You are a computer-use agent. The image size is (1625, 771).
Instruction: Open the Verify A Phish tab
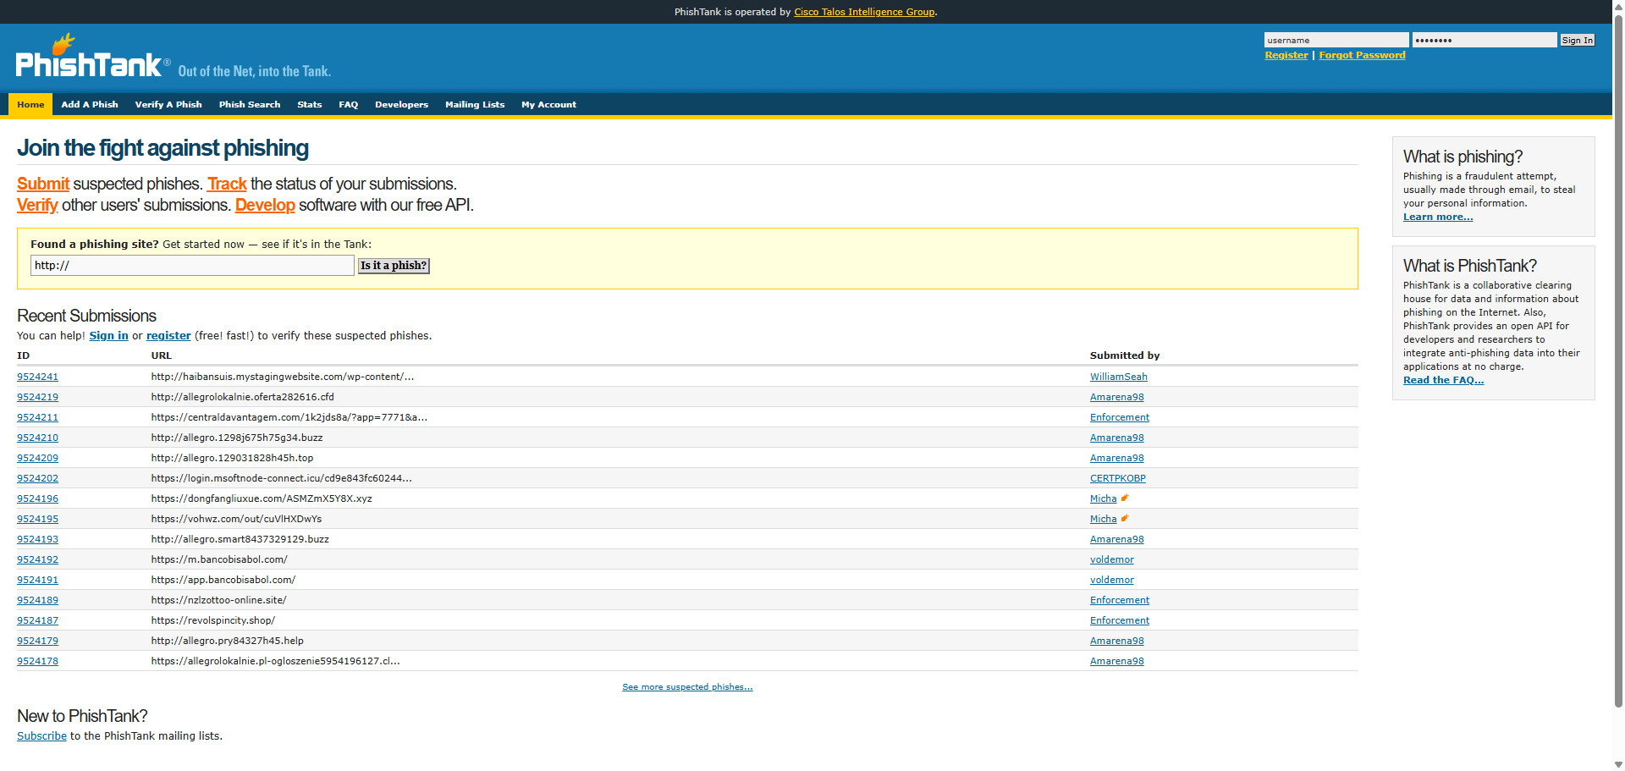(x=168, y=104)
